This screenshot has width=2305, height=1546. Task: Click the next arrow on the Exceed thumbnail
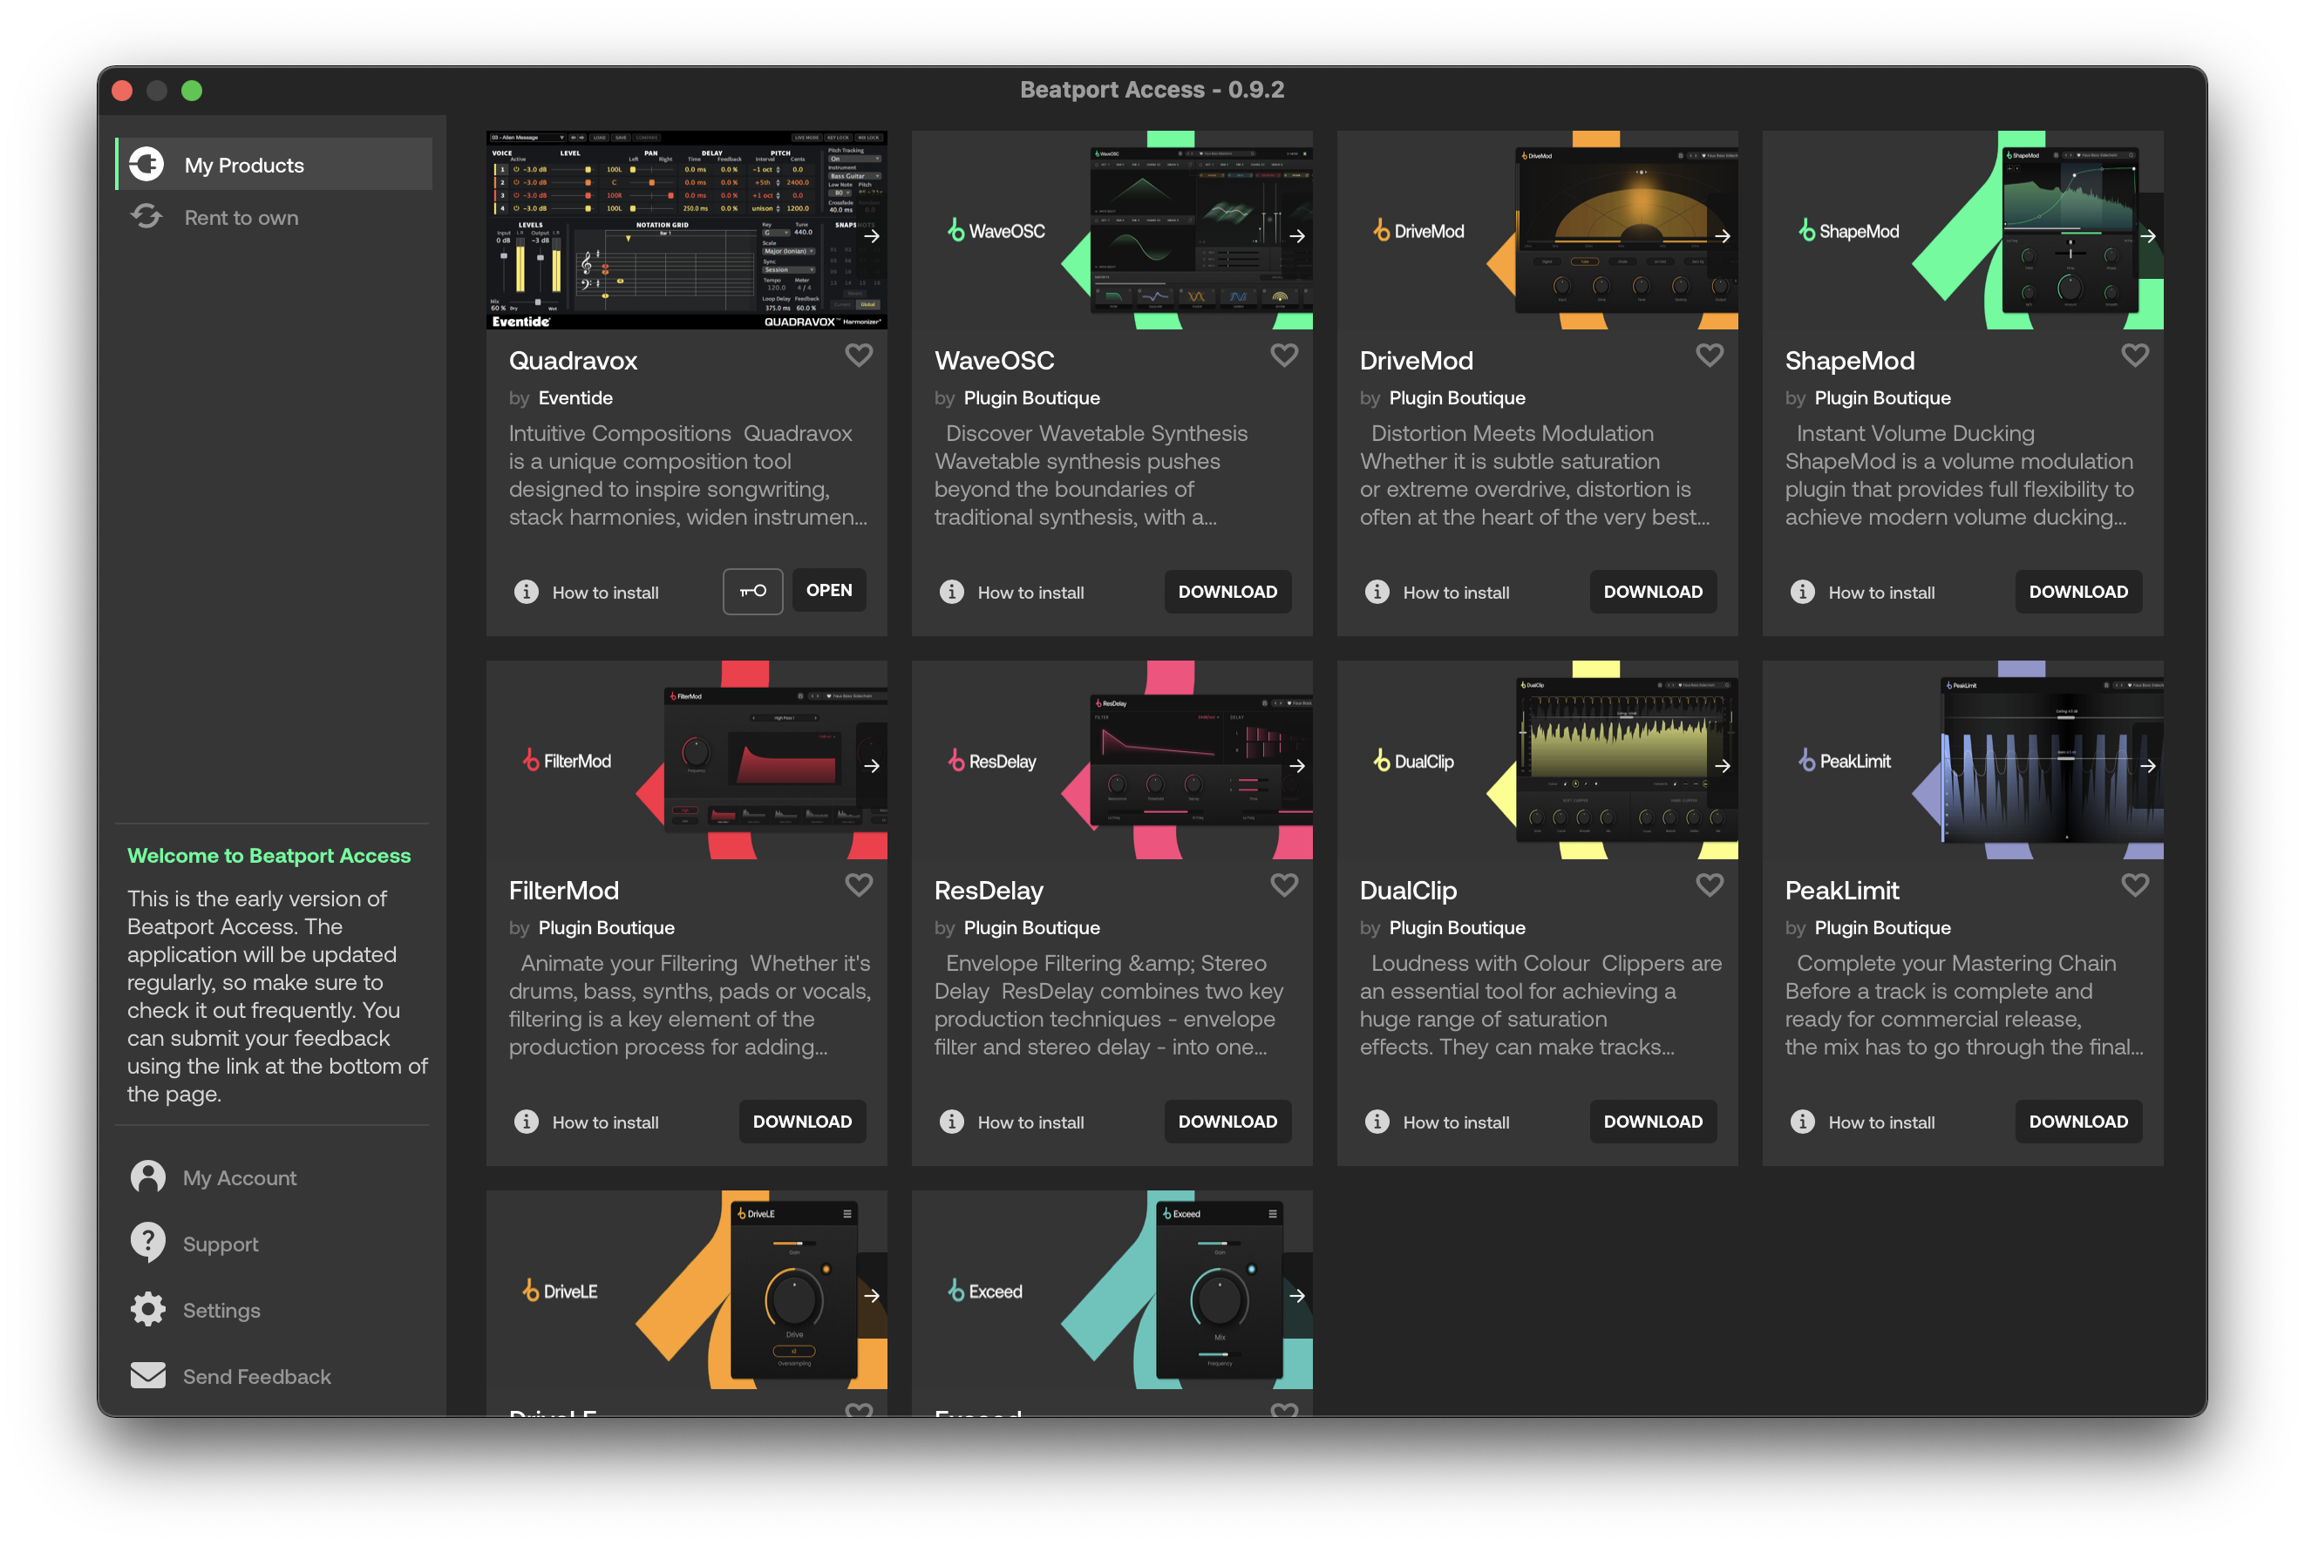(1297, 1296)
